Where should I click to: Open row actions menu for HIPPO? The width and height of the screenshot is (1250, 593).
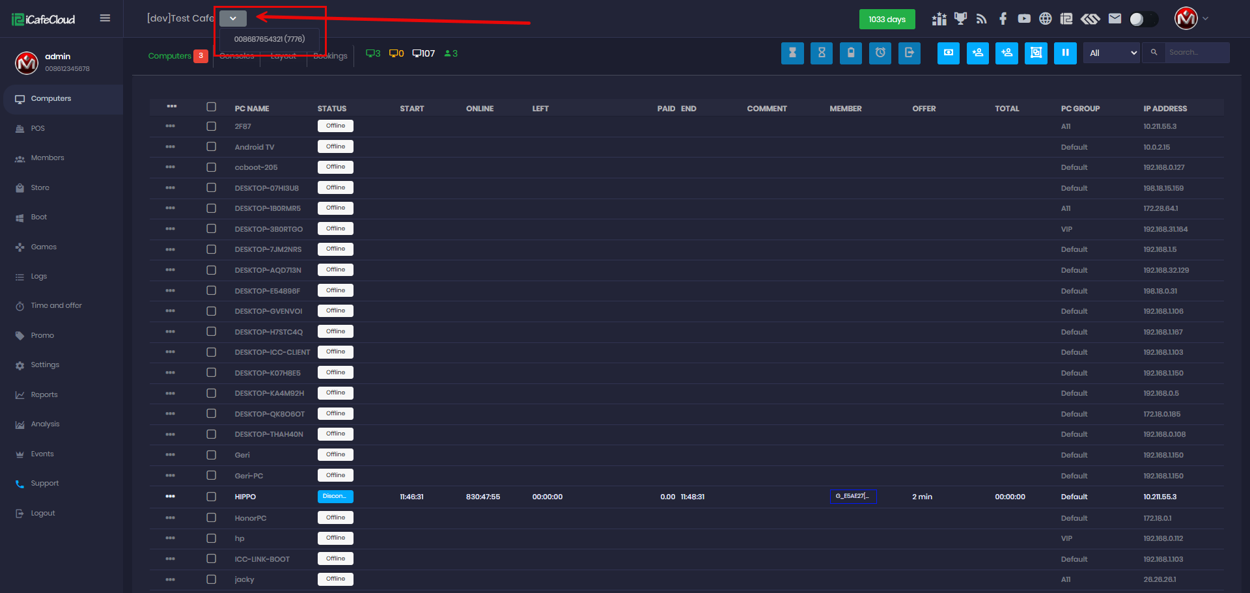click(171, 497)
